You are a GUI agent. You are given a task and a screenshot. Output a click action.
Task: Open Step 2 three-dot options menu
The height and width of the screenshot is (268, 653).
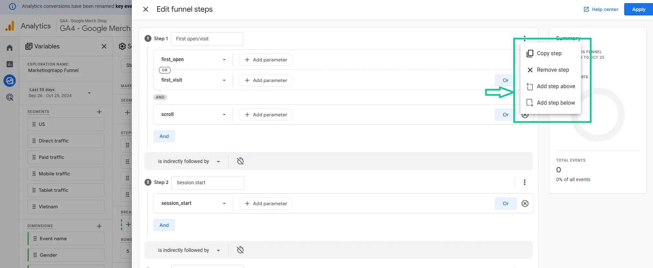pos(525,182)
